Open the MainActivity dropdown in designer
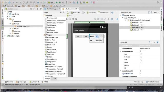This screenshot has height=92, width=164. (104, 13)
